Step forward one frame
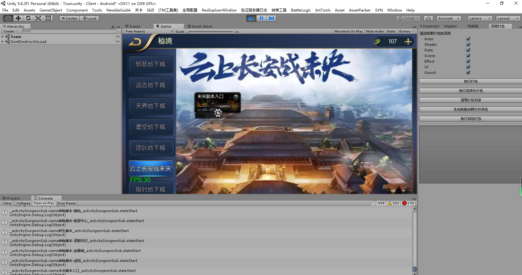 point(271,18)
